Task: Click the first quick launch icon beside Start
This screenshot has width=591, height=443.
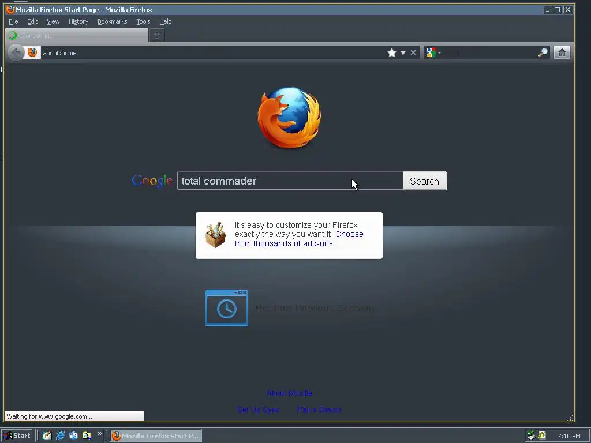Action: (x=47, y=436)
